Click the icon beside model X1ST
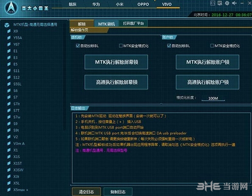252x196 pixels. (x=9, y=163)
